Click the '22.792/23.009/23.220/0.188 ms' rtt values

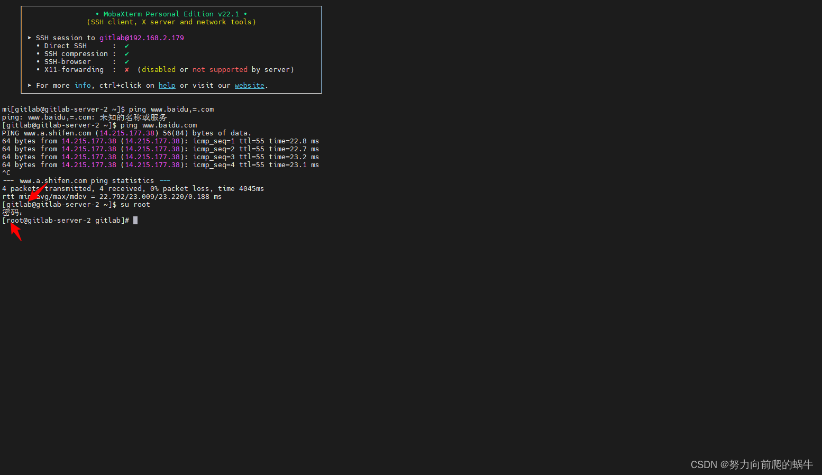[x=160, y=196]
